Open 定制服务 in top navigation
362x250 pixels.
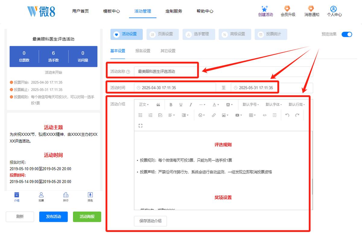[174, 11]
